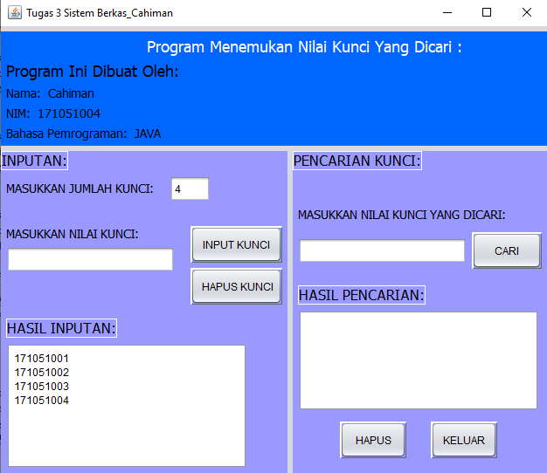The width and height of the screenshot is (547, 473).
Task: Click the MASUKKAN JUMLAH KUNCI: label
Action: tap(80, 189)
